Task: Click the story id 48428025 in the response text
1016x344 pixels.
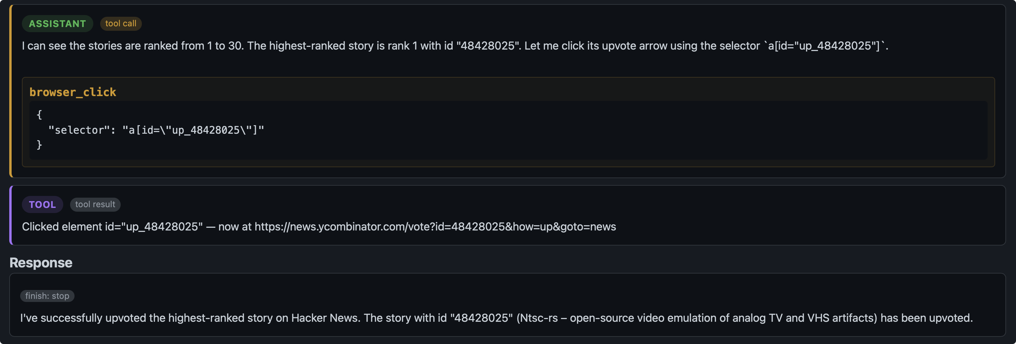Action: pos(482,318)
